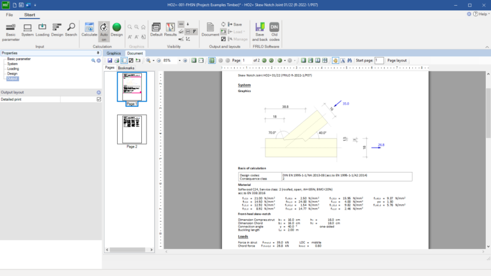The height and width of the screenshot is (276, 491).
Task: Open the Bookmarks tab
Action: (126, 67)
